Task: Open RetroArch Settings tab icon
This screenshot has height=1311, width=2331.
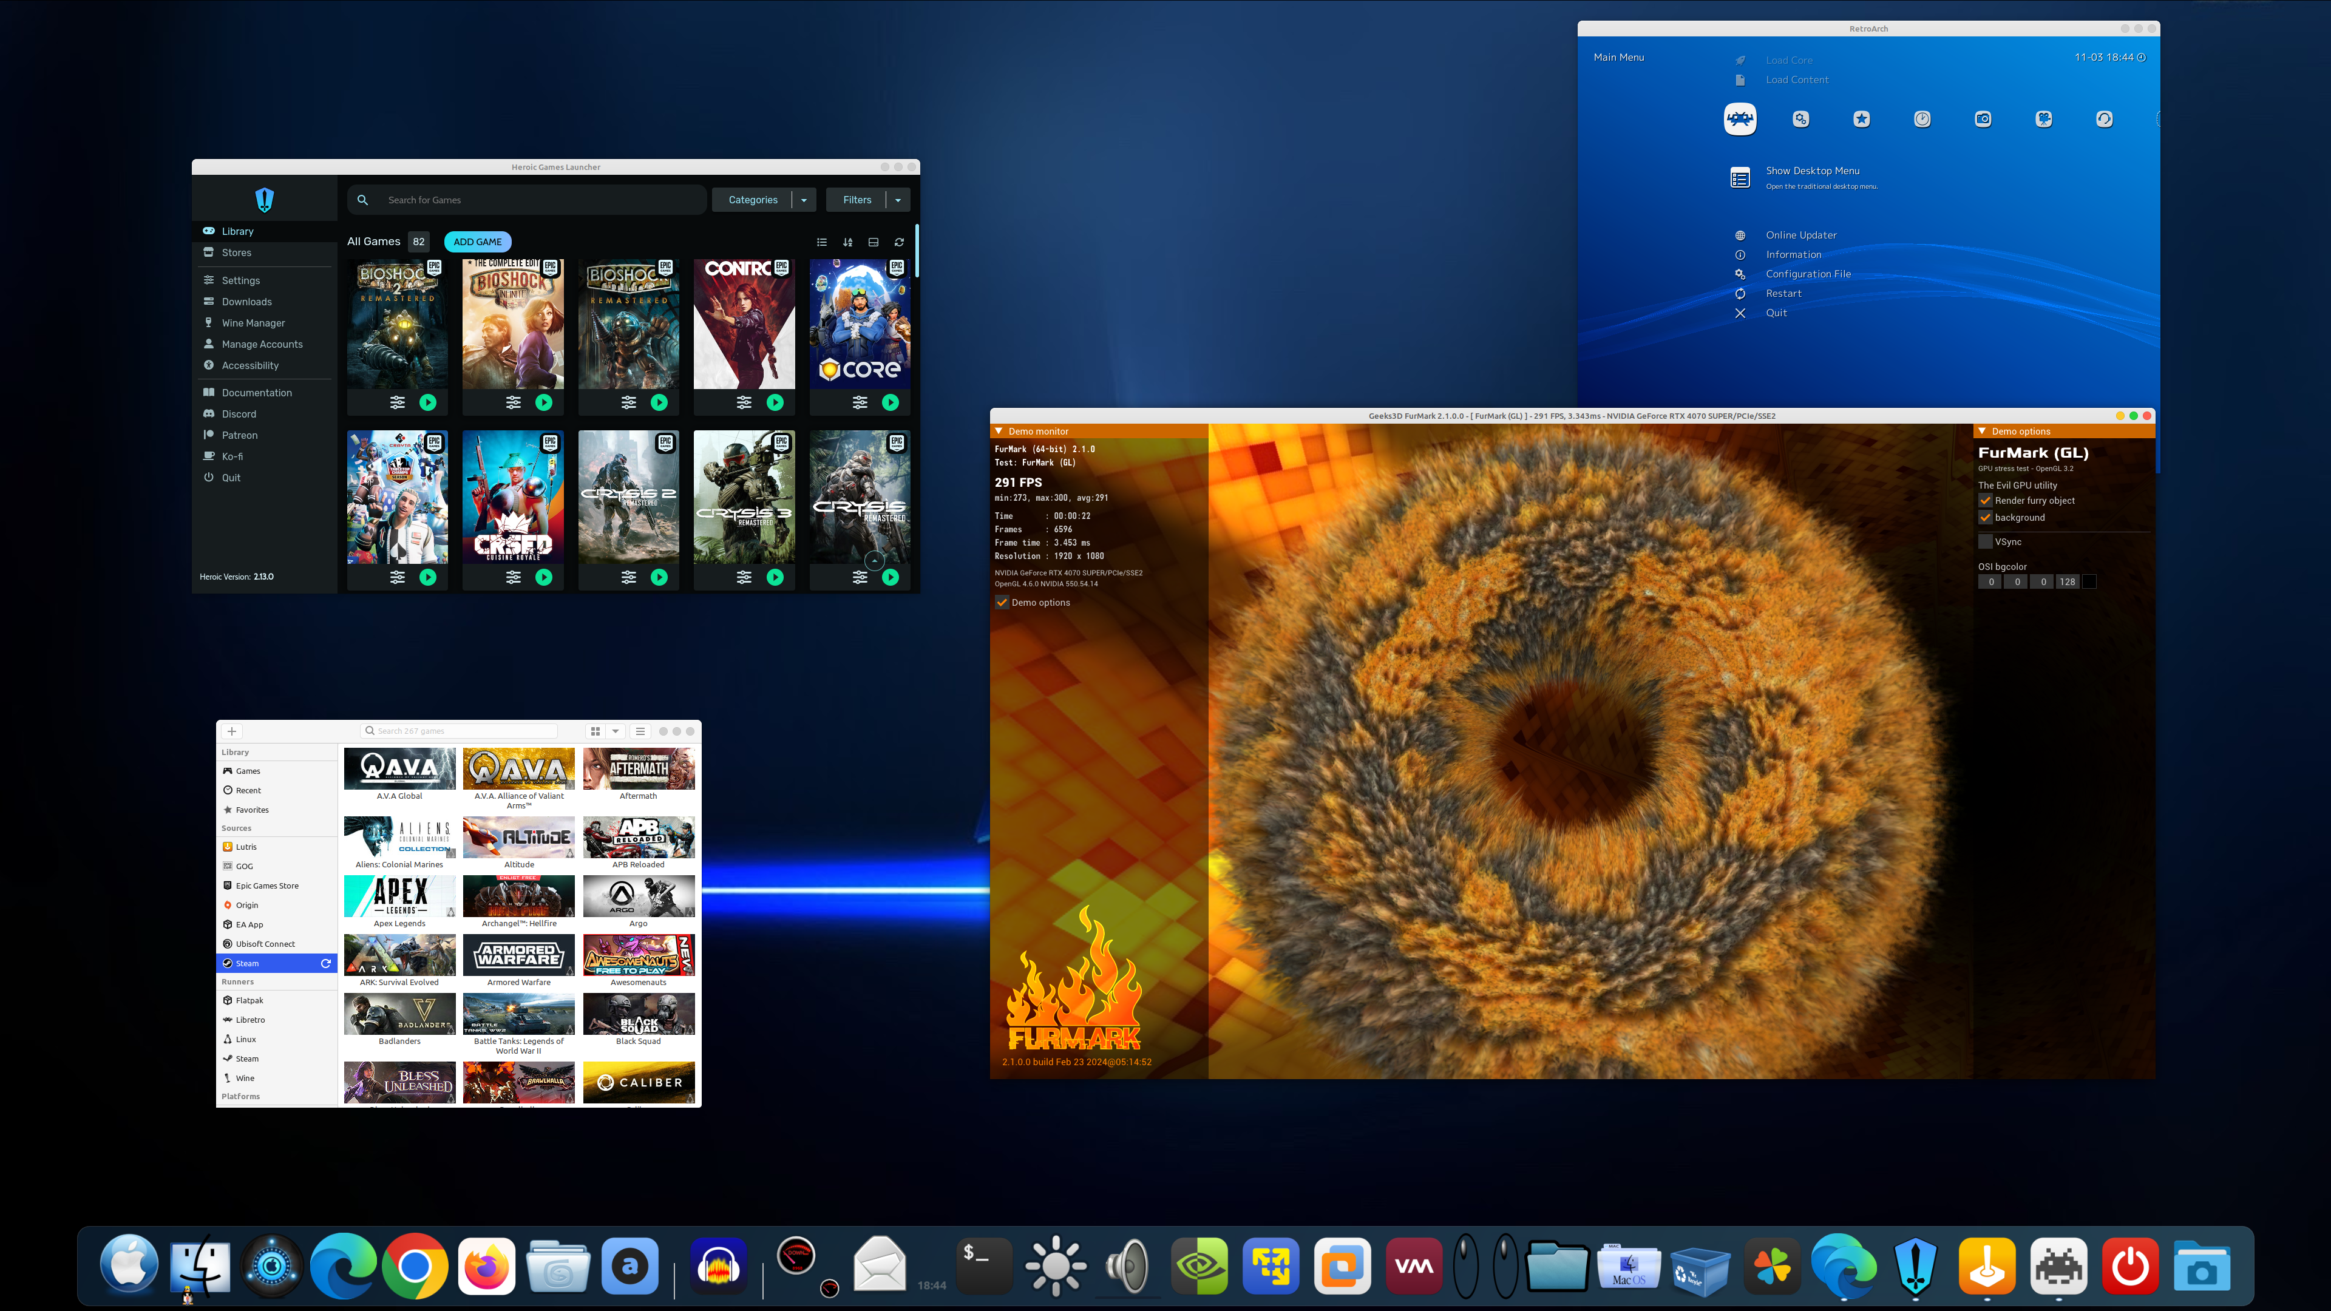Action: [1800, 118]
